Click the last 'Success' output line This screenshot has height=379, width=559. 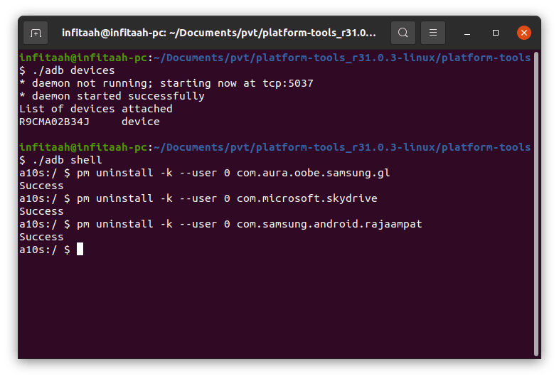pyautogui.click(x=41, y=237)
